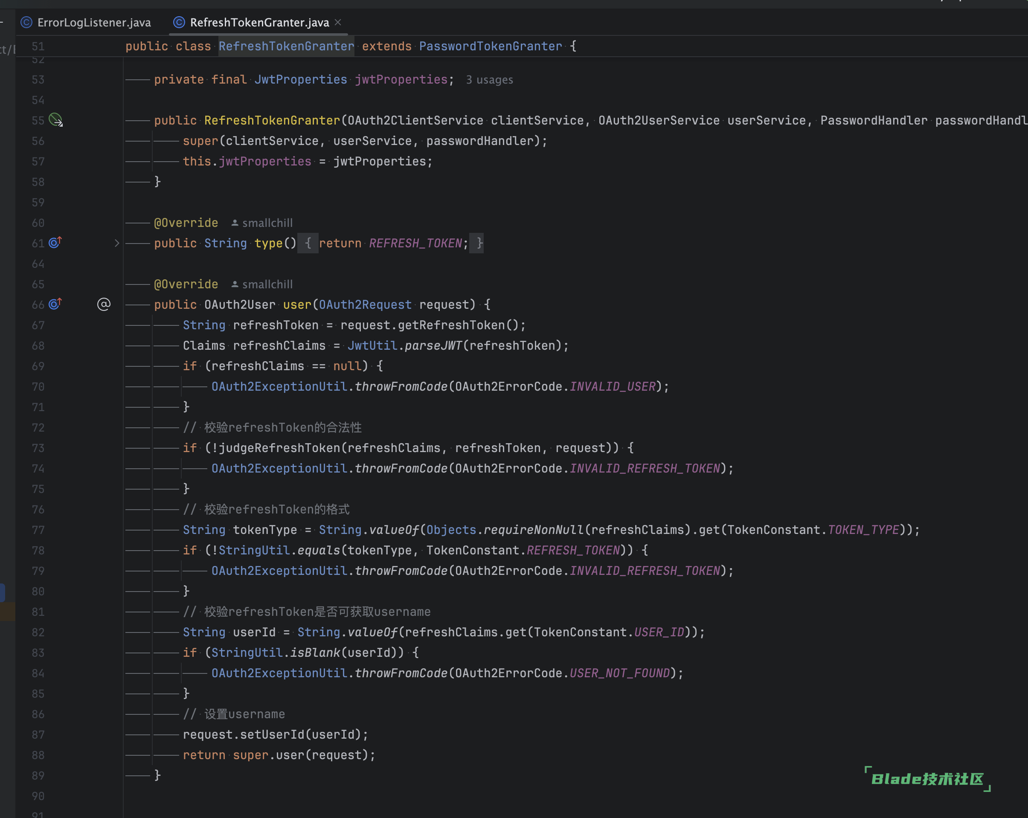Click the smallchill author hint above user()
The width and height of the screenshot is (1028, 818).
(262, 284)
